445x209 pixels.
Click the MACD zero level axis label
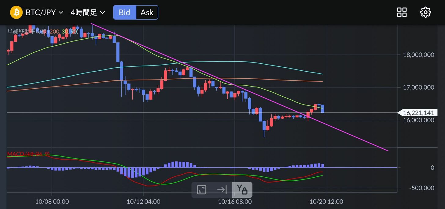432,168
